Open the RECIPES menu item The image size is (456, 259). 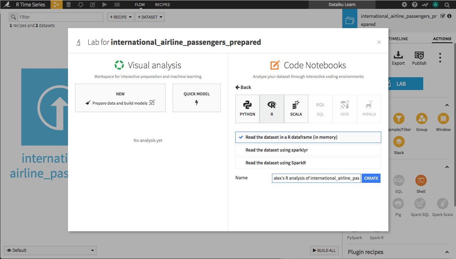point(162,5)
